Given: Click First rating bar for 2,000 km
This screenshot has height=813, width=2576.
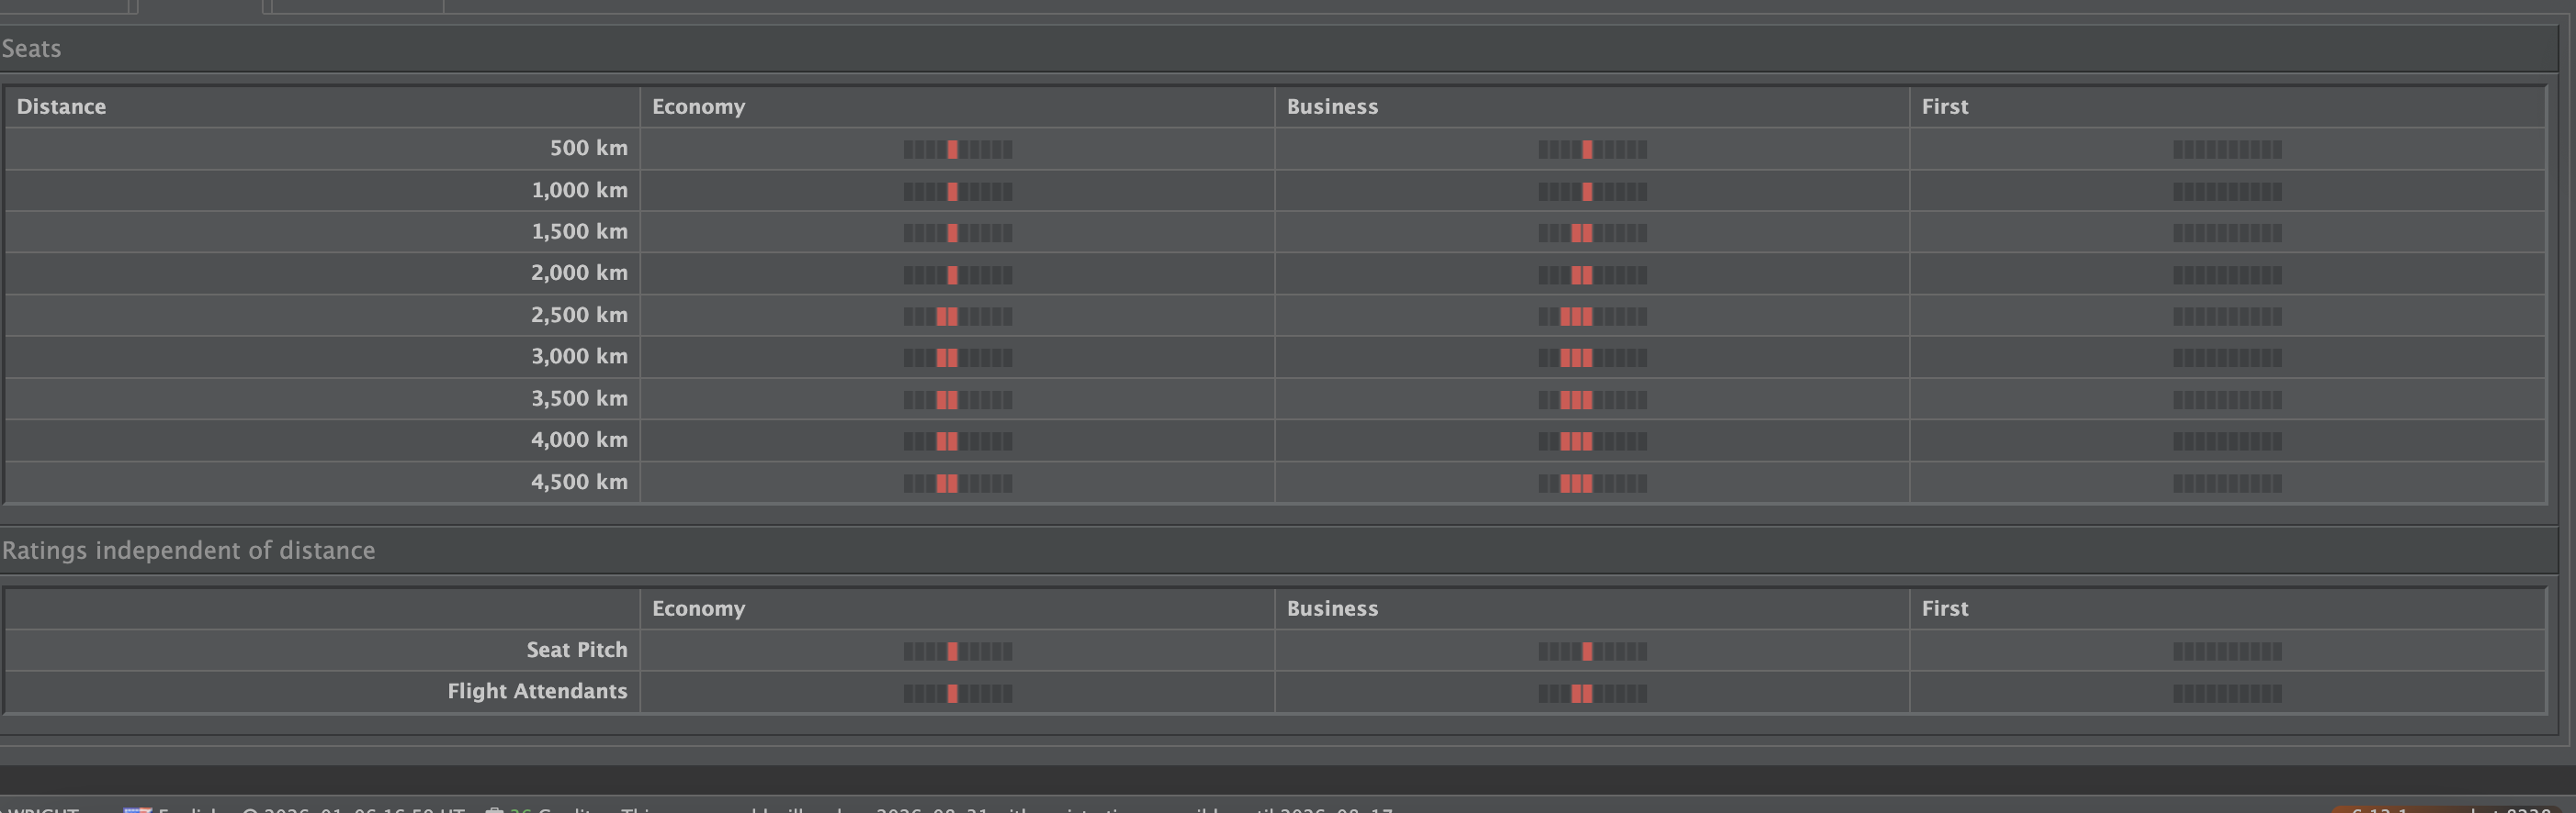Looking at the screenshot, I should [x=2227, y=274].
